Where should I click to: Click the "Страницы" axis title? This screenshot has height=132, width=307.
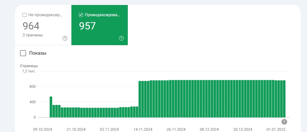(29, 66)
